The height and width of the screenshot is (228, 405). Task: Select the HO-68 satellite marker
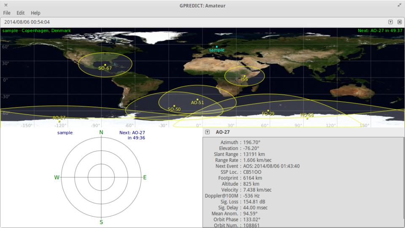[307, 118]
